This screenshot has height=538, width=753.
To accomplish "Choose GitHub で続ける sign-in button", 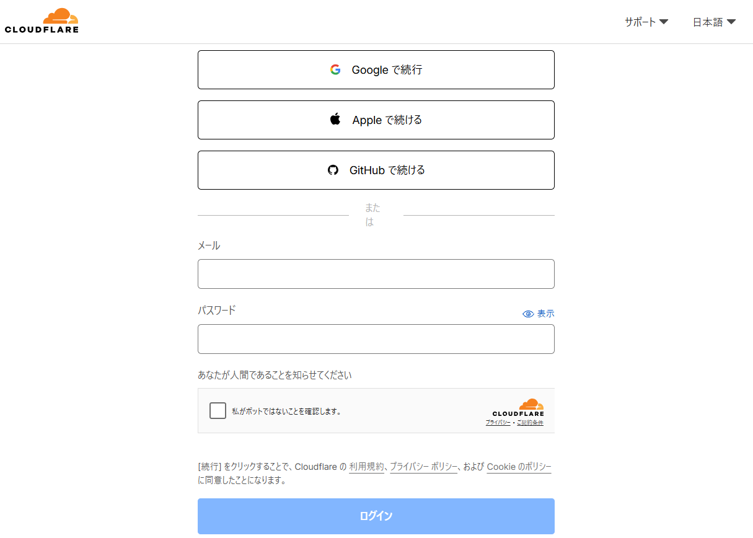I will coord(376,170).
